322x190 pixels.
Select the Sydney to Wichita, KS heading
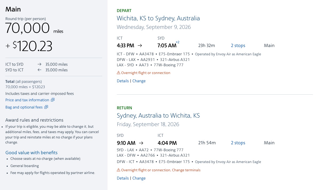pyautogui.click(x=158, y=115)
